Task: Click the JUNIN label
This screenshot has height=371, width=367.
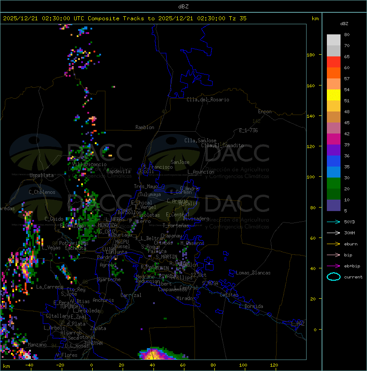Action: pos(162,268)
